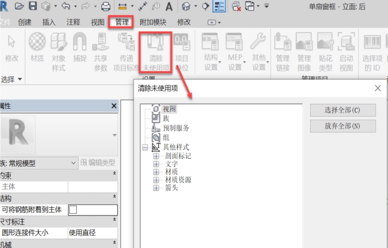Switch to 注释 ribbon tab
This screenshot has width=388, height=248.
(73, 22)
